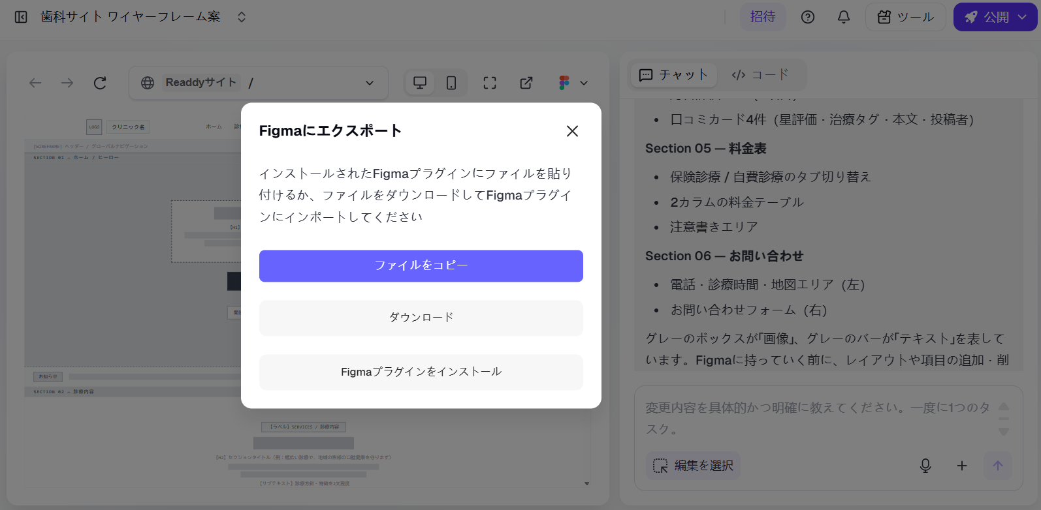Expand the project name switcher chevrons

click(242, 17)
